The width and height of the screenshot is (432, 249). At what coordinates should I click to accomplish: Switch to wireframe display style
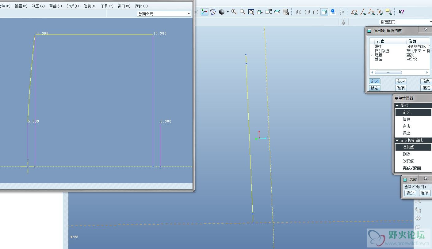point(299,12)
